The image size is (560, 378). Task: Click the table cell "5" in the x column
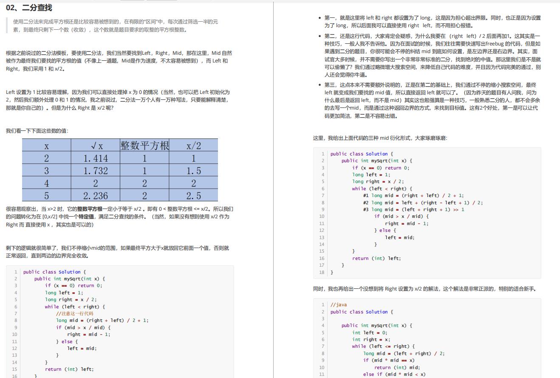pyautogui.click(x=47, y=195)
